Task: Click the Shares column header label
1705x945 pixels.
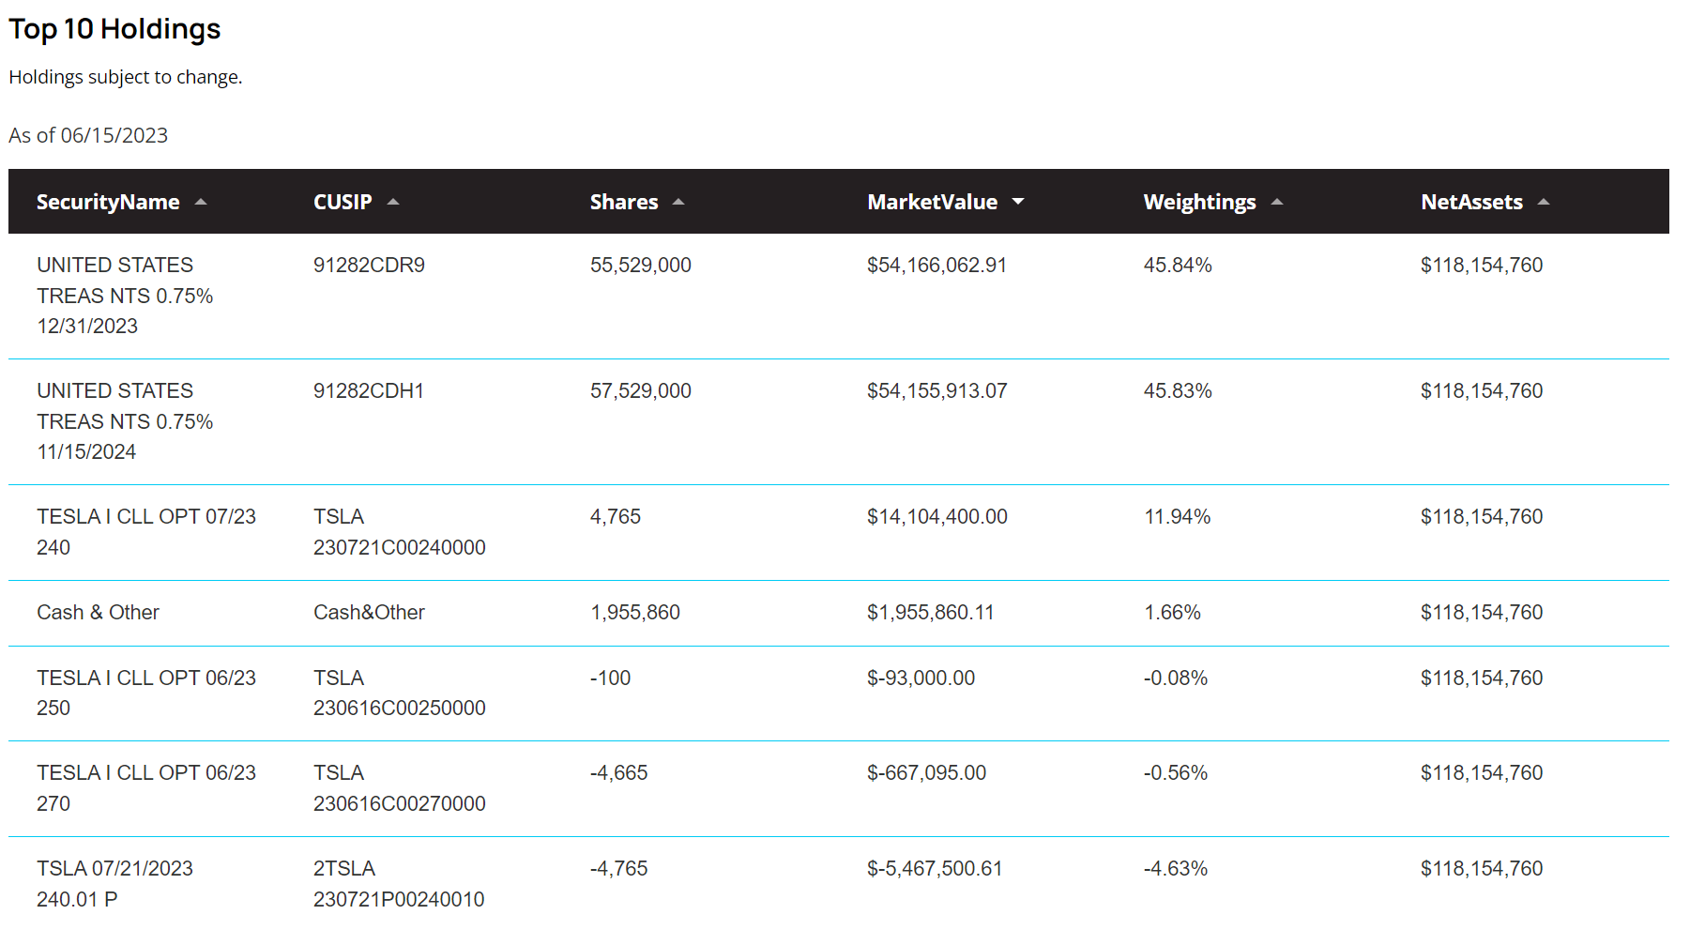Action: (624, 202)
